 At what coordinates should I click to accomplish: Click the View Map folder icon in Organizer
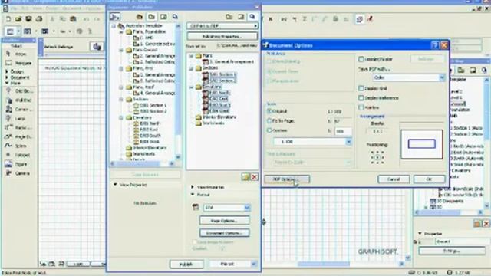pyautogui.click(x=151, y=17)
